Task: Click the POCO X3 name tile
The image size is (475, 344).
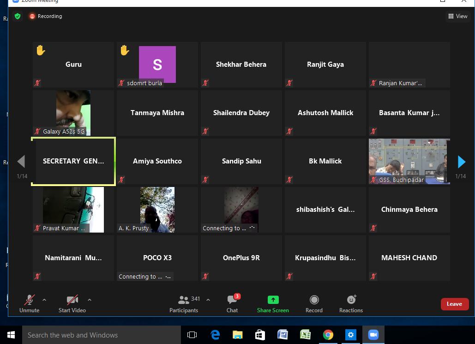Action: tap(157, 258)
